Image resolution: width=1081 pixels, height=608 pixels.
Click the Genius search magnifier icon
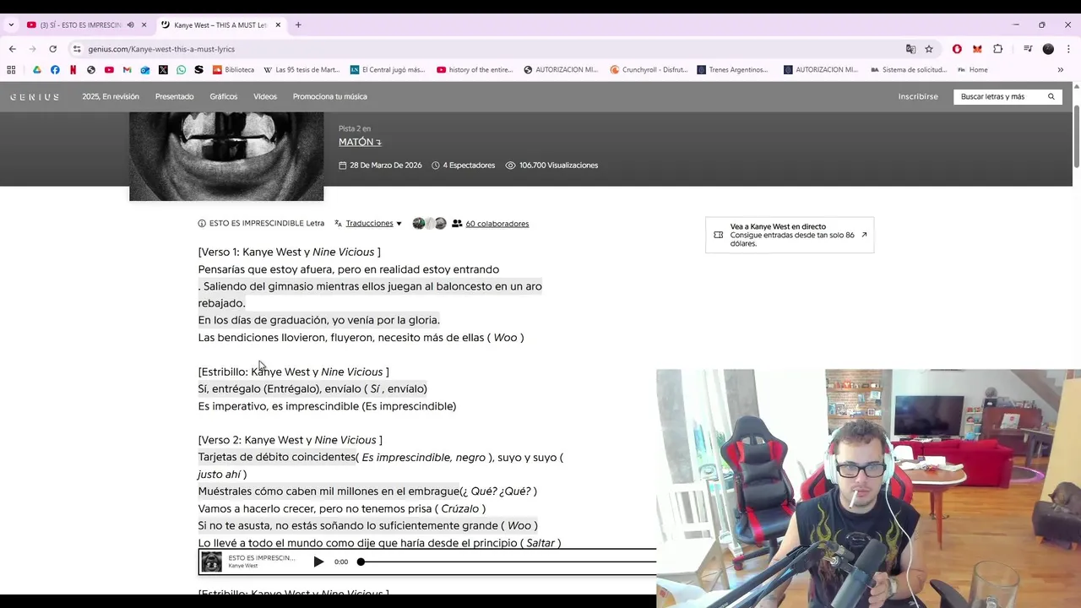click(1051, 96)
